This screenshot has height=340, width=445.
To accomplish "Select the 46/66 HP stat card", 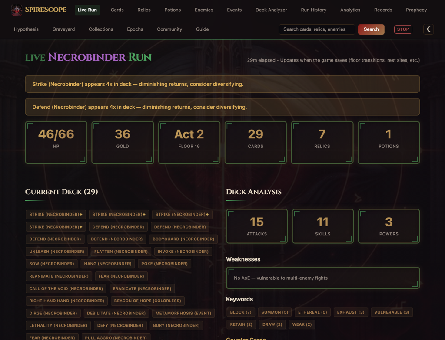I will click(x=56, y=143).
